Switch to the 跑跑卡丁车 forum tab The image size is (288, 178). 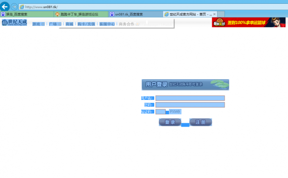tap(81, 14)
